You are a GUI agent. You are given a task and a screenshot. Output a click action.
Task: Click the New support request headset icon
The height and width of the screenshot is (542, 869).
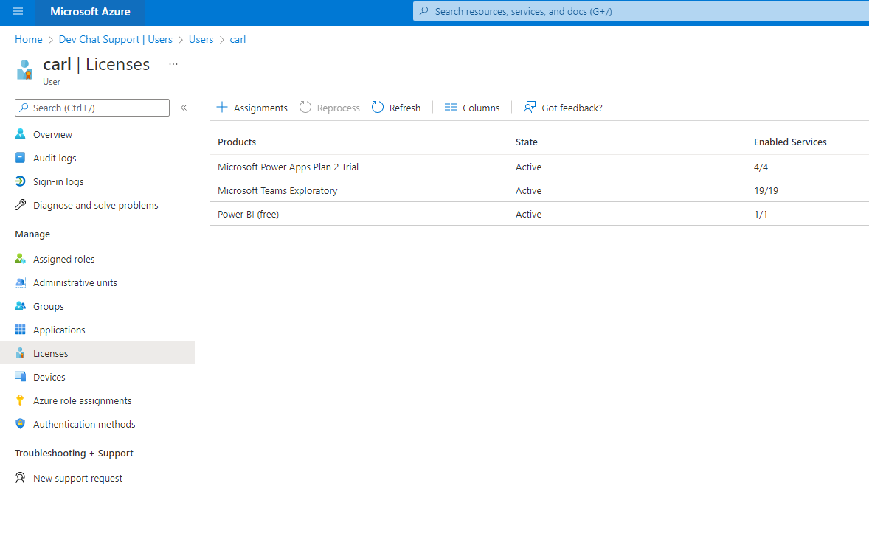pyautogui.click(x=21, y=478)
